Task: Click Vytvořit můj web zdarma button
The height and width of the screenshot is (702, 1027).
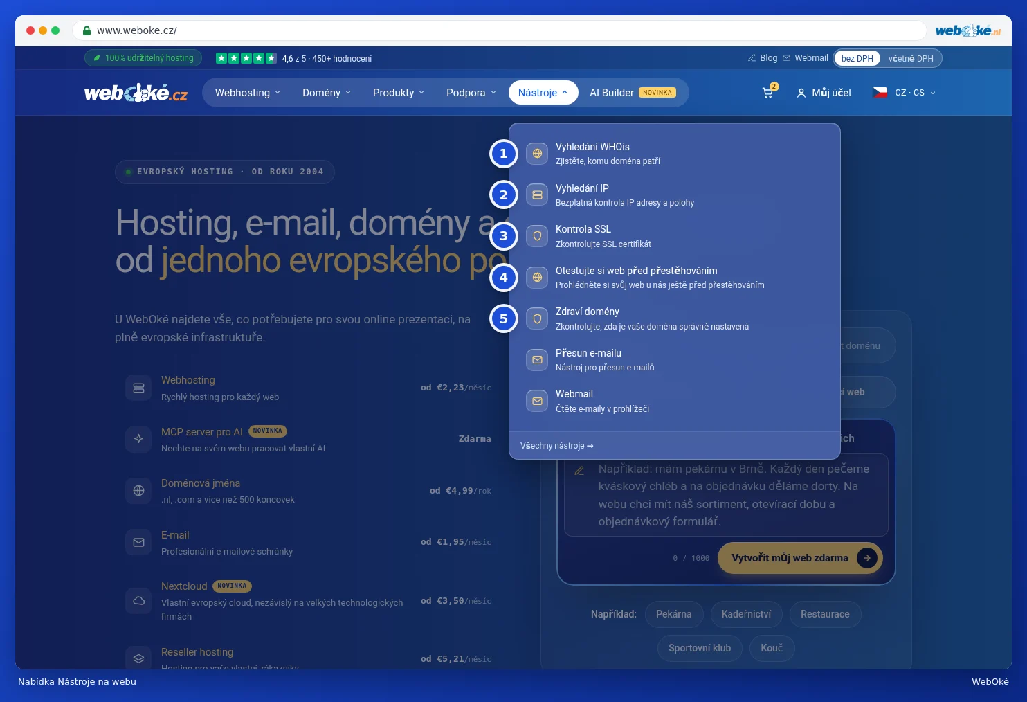Action: pos(800,558)
